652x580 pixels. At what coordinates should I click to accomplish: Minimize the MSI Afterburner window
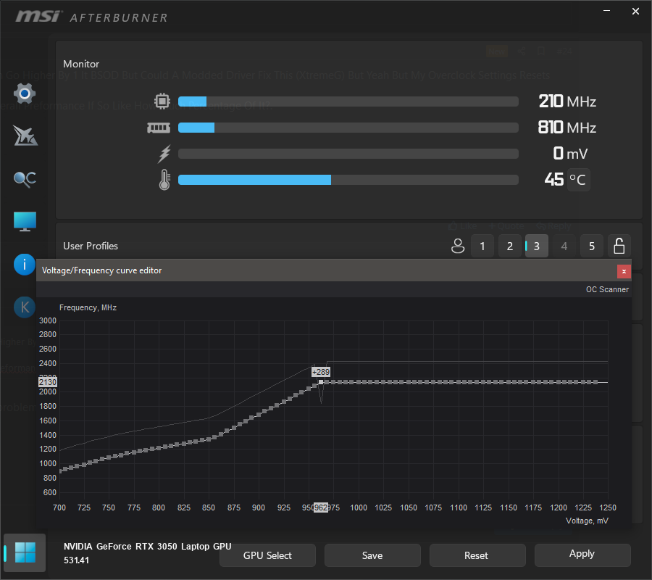[606, 11]
